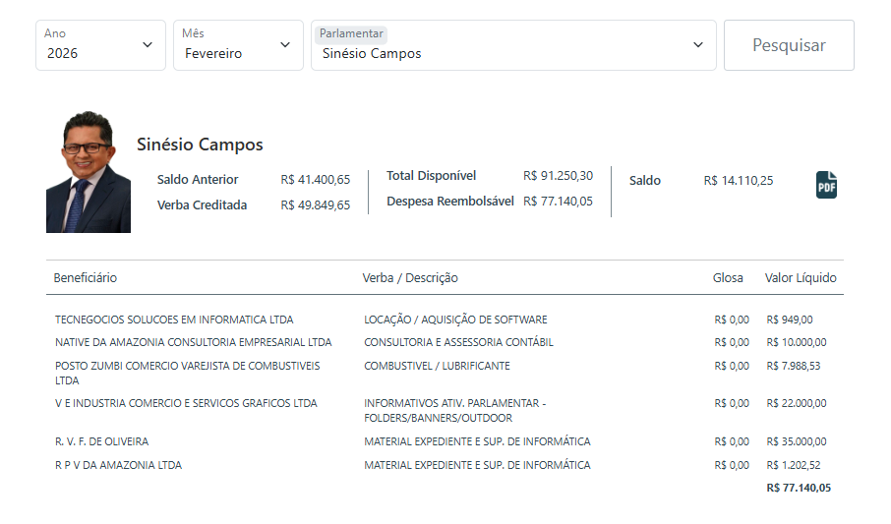Select the TECNEGOCIOS SOLUCOES EM INFORMATICA row
This screenshot has height=524, width=891.
click(174, 320)
